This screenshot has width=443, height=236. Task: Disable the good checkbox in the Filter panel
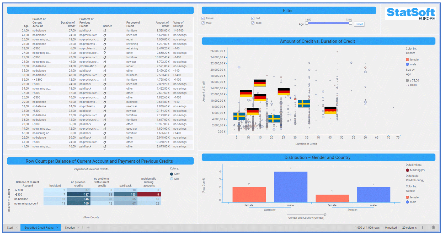click(253, 23)
